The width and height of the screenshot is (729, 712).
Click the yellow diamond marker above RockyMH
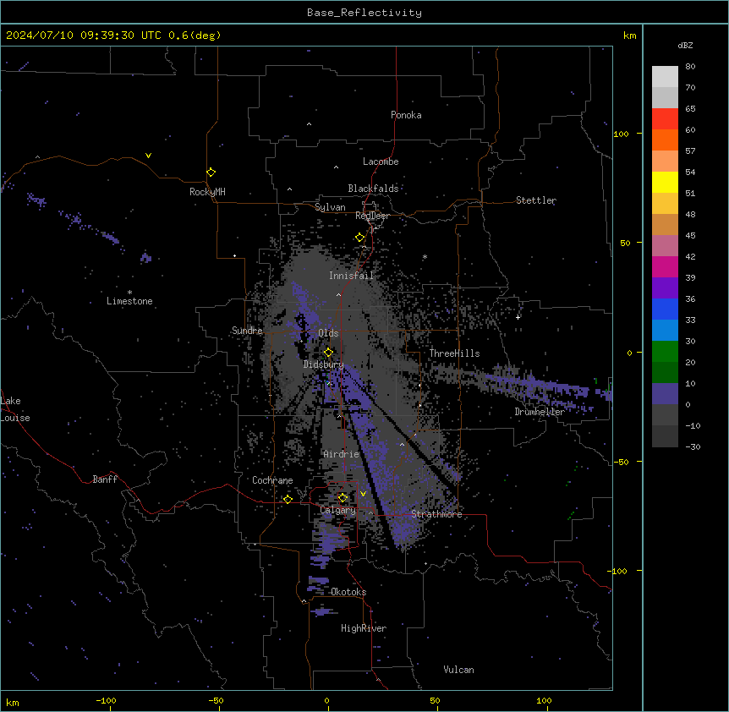click(x=211, y=172)
